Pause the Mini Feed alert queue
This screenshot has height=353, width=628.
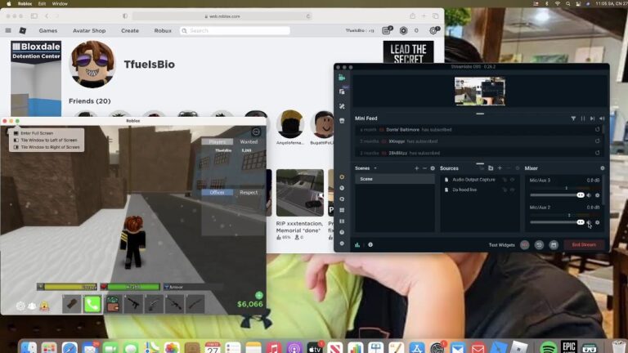[583, 118]
